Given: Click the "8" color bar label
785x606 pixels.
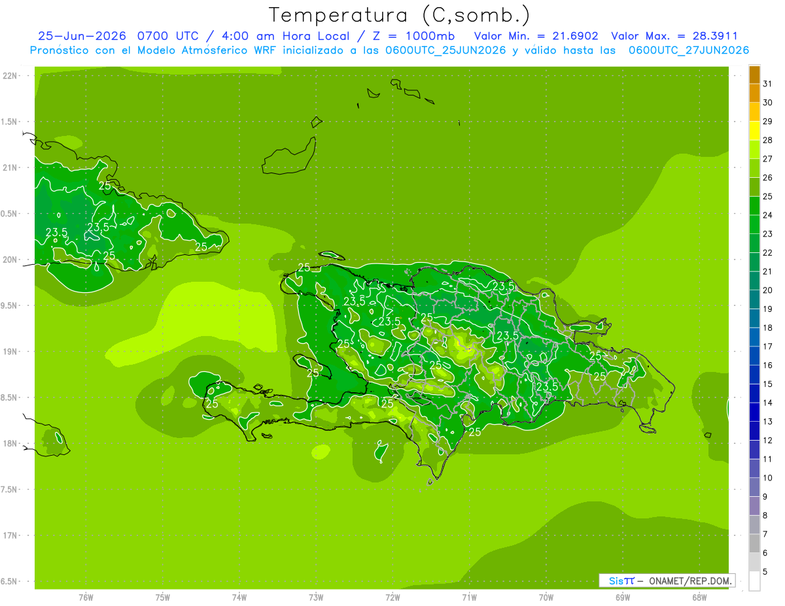Looking at the screenshot, I should point(765,515).
